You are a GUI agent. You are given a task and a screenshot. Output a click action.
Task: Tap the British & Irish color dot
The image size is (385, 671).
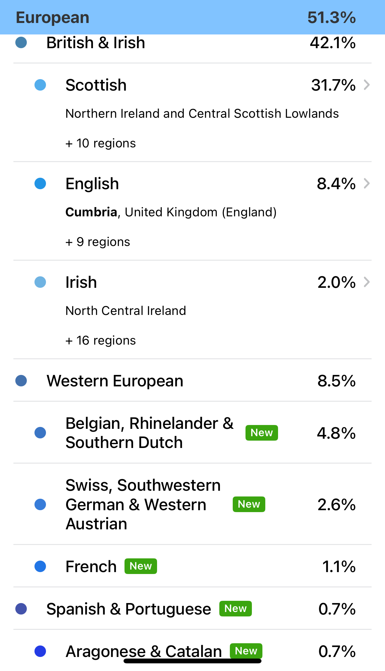[21, 42]
